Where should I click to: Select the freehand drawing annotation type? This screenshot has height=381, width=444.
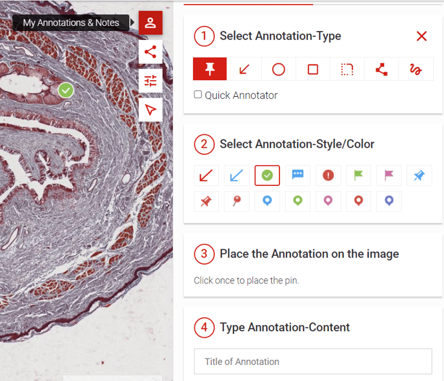click(x=416, y=69)
